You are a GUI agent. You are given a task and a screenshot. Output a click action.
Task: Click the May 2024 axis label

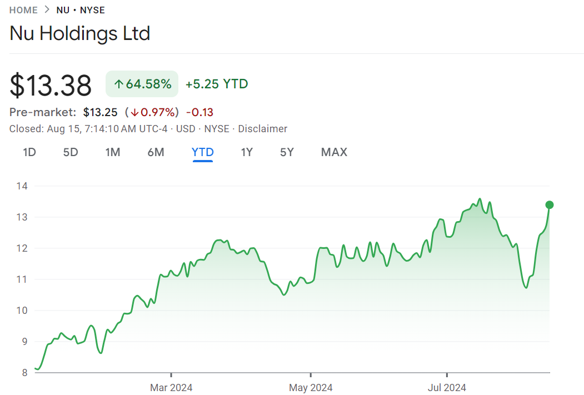coord(311,388)
